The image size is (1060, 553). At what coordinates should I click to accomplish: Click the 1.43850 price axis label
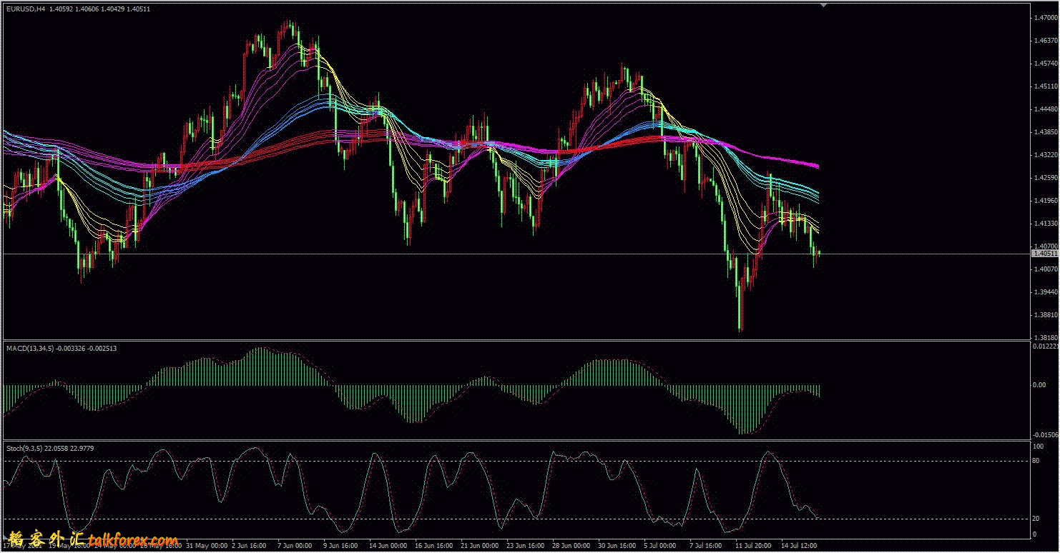point(1046,132)
